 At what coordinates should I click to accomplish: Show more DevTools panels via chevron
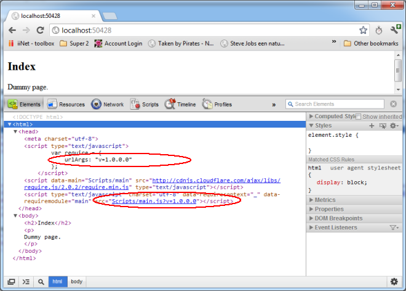pyautogui.click(x=274, y=105)
